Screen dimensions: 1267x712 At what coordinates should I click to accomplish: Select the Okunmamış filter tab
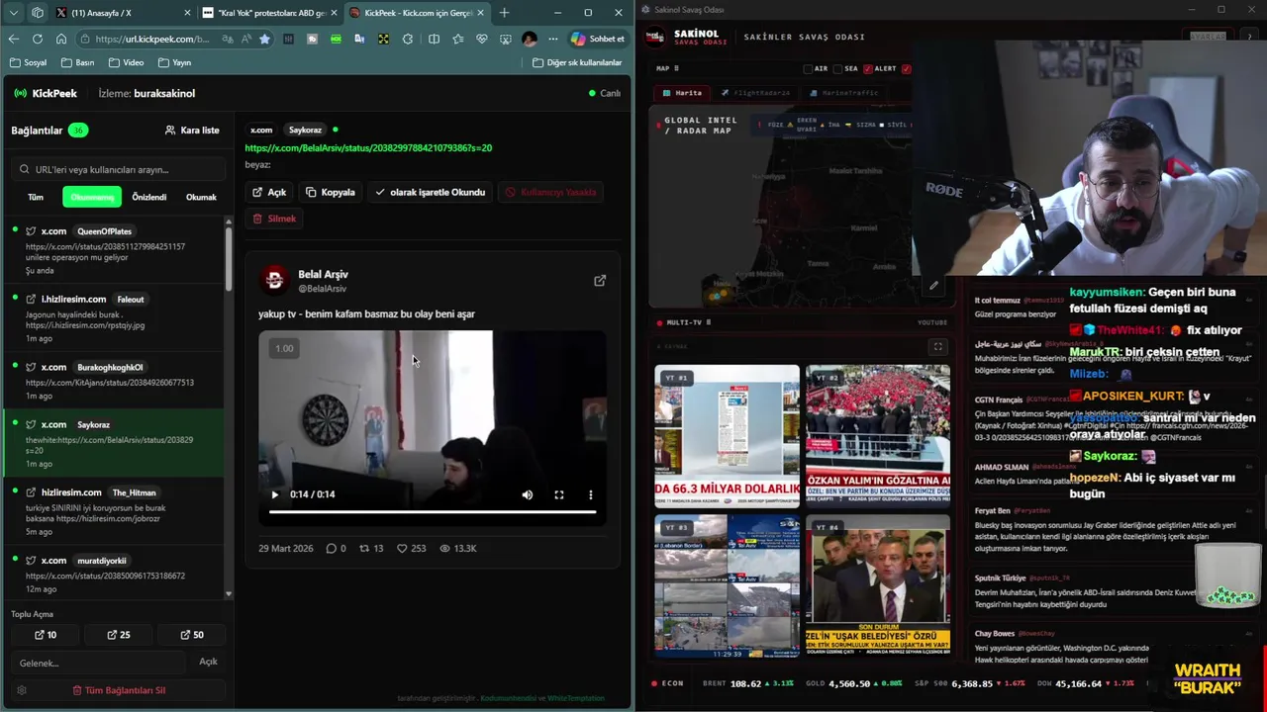pyautogui.click(x=92, y=197)
